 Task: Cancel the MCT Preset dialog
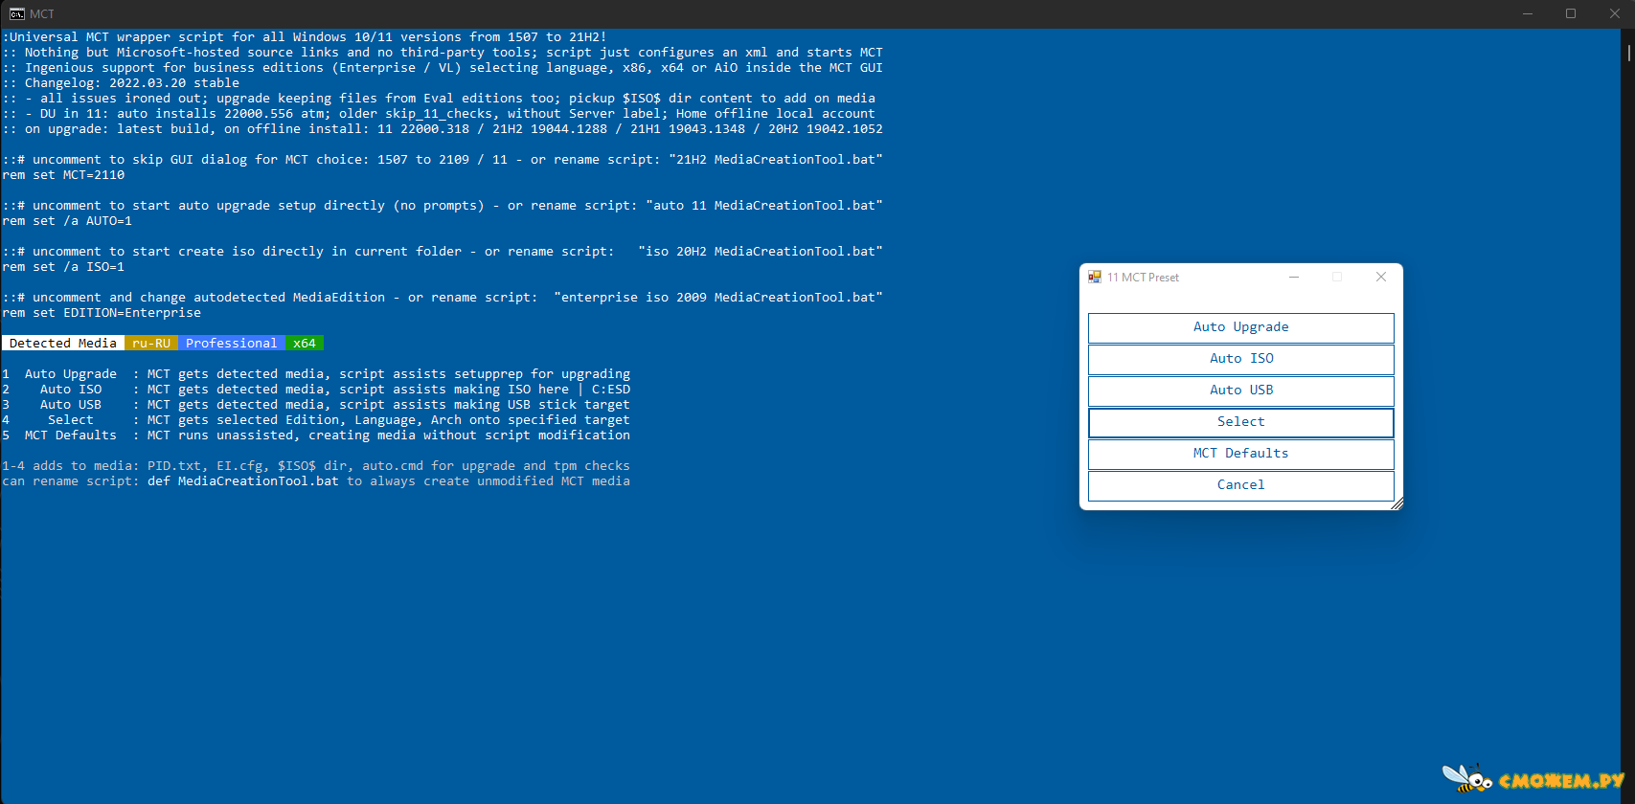pos(1240,485)
